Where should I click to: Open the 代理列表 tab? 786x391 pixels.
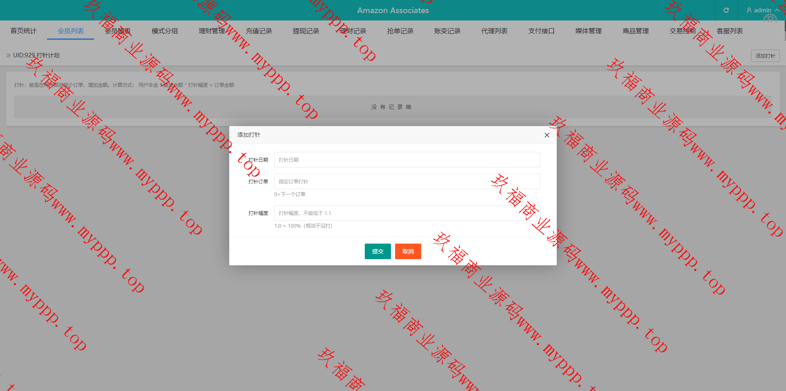click(x=494, y=31)
